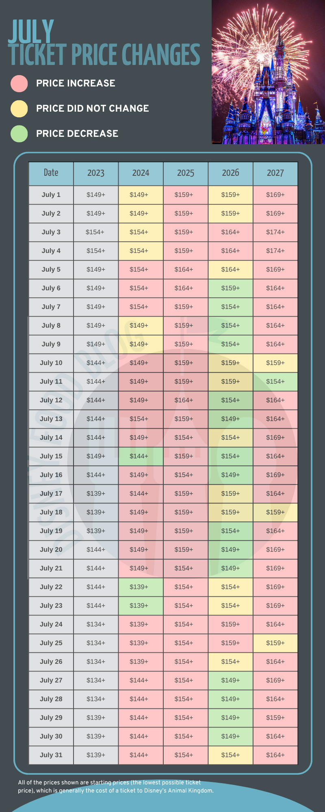Click the July 4 2027 price cell
Screen dimensions: 325x812
click(275, 251)
